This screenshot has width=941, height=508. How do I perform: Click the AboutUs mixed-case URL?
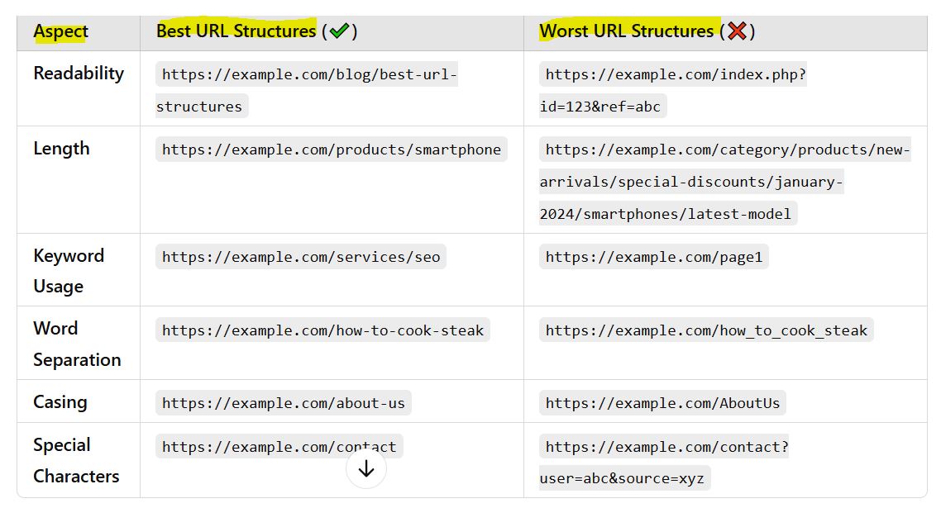click(x=662, y=403)
